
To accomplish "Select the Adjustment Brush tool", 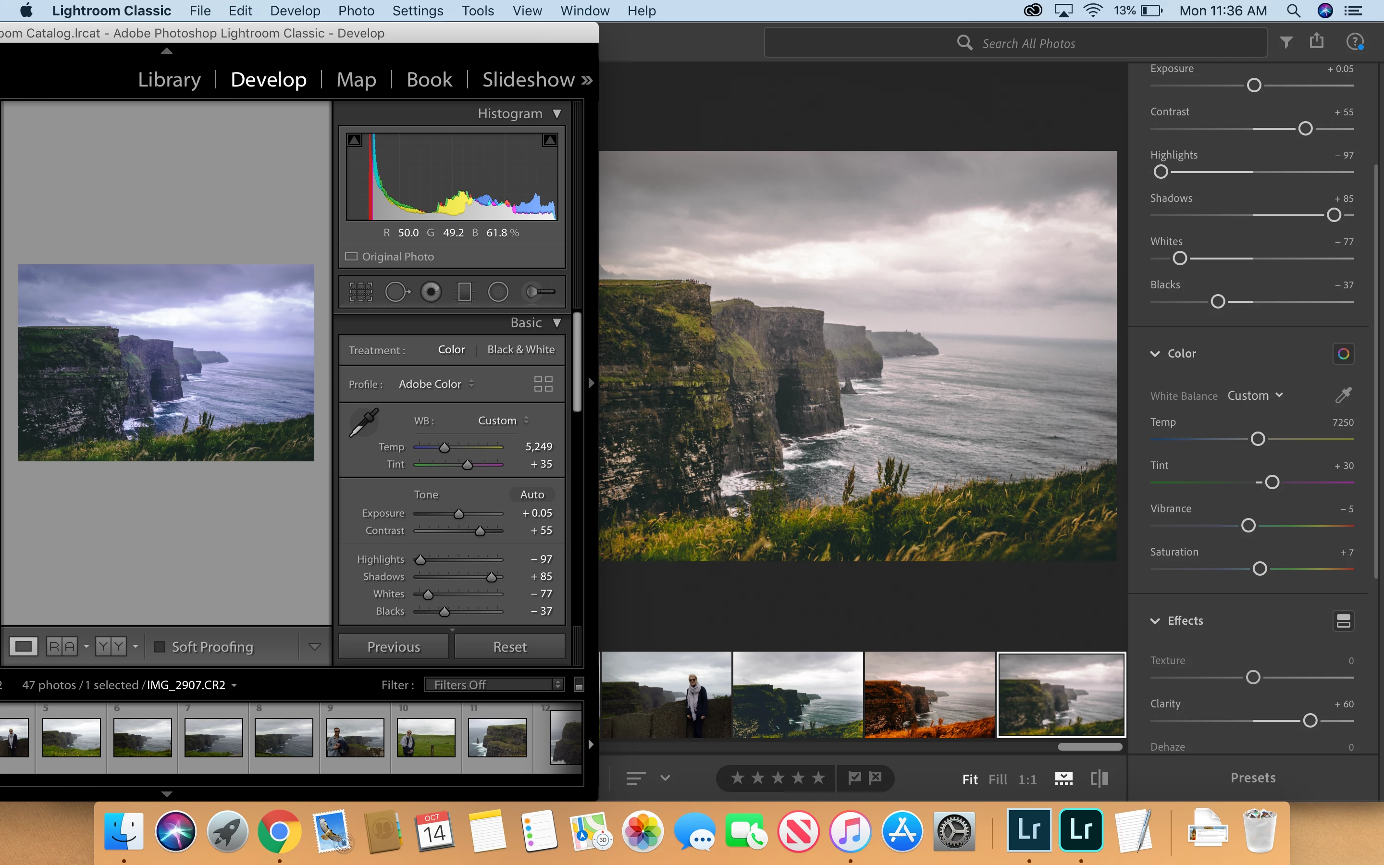I will point(540,292).
